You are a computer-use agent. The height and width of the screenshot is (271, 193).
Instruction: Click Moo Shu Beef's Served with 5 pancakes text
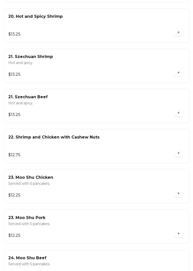pyautogui.click(x=29, y=264)
